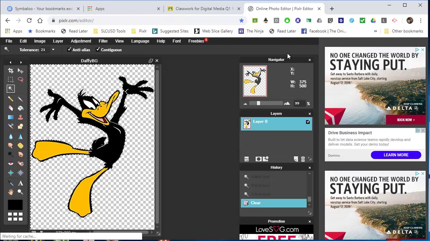430x241 pixels.
Task: Show more bookmarks chevron
Action: pos(375,31)
